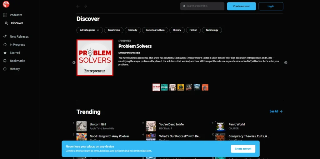Viewport: 320px width, 159px height.
Task: Open Good Hang with Amy Poehler title
Action: 109,136
